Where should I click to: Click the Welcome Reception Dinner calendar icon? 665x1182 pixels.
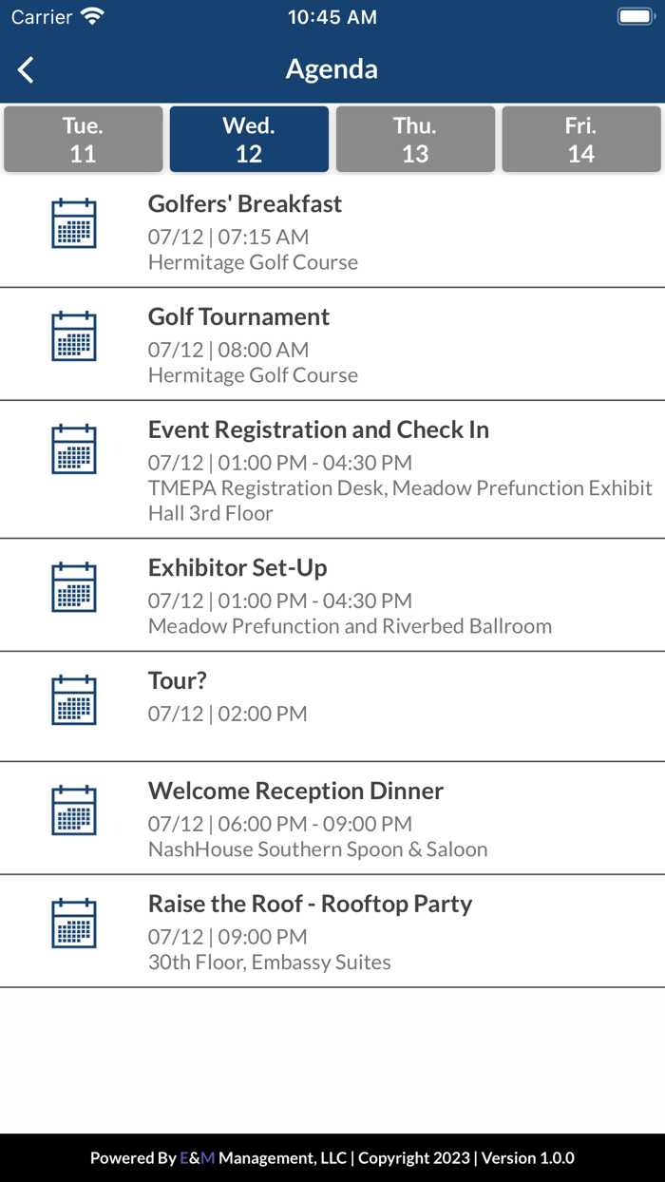point(74,810)
